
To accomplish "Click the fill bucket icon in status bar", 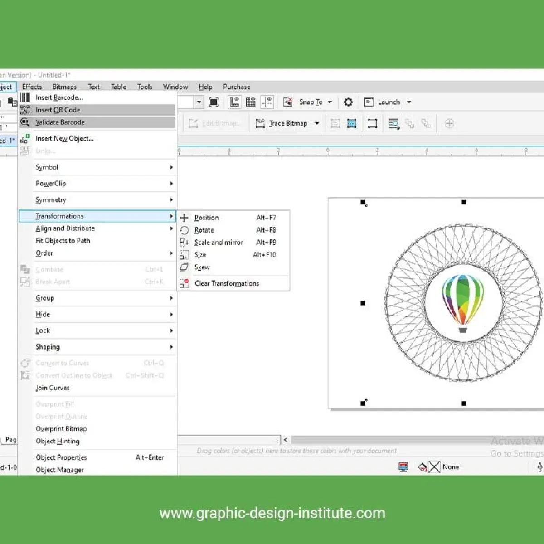I will (422, 467).
